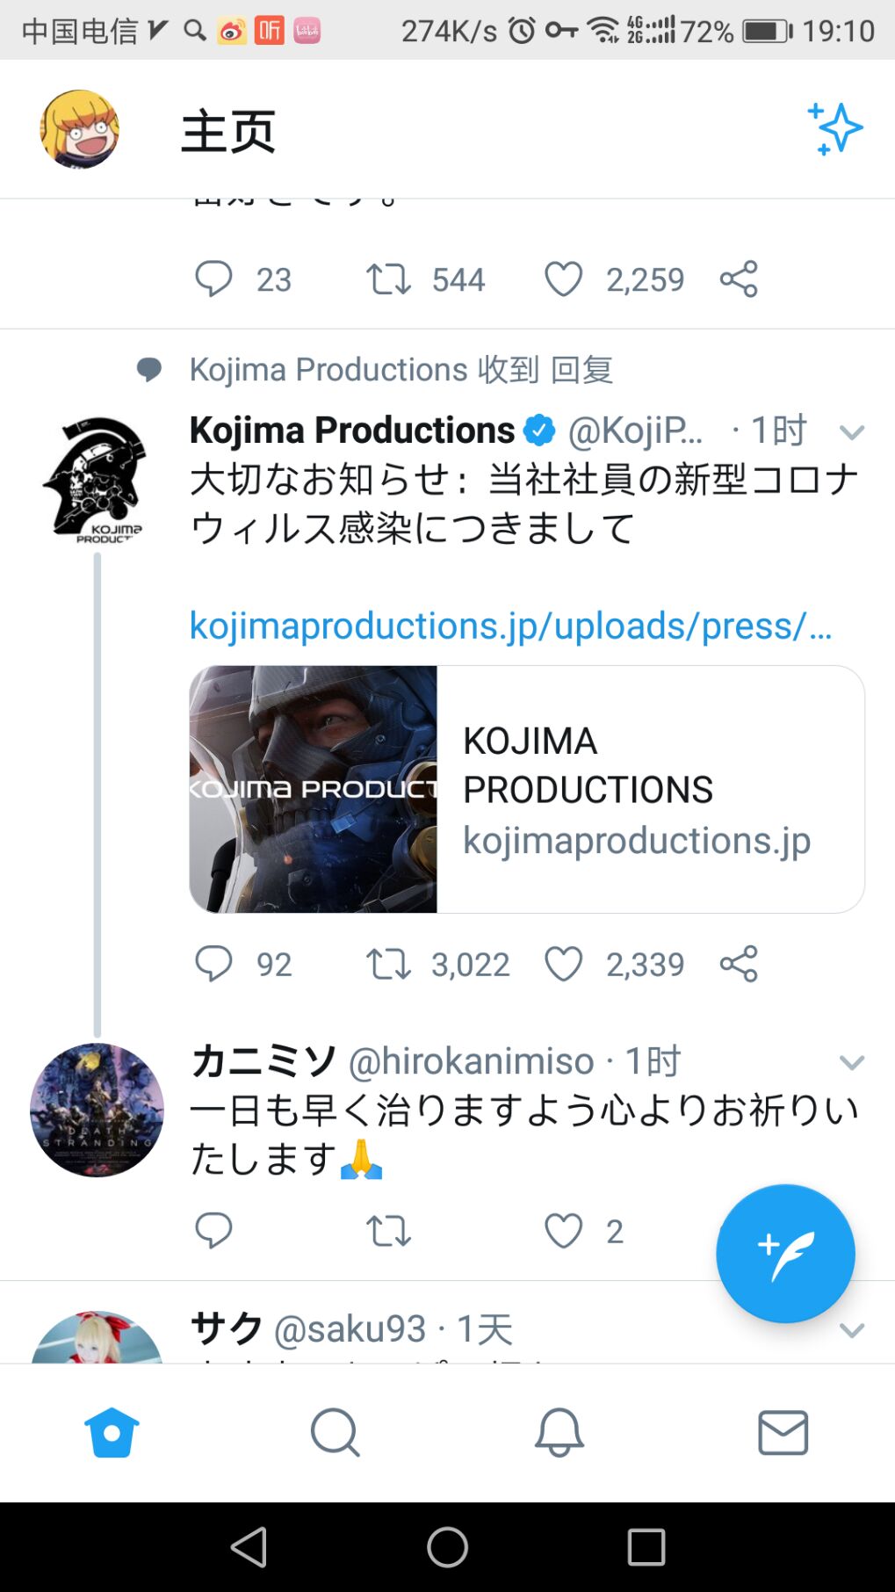Expand the Kojima Productions tweet options chevron
The width and height of the screenshot is (895, 1592).
click(x=851, y=432)
